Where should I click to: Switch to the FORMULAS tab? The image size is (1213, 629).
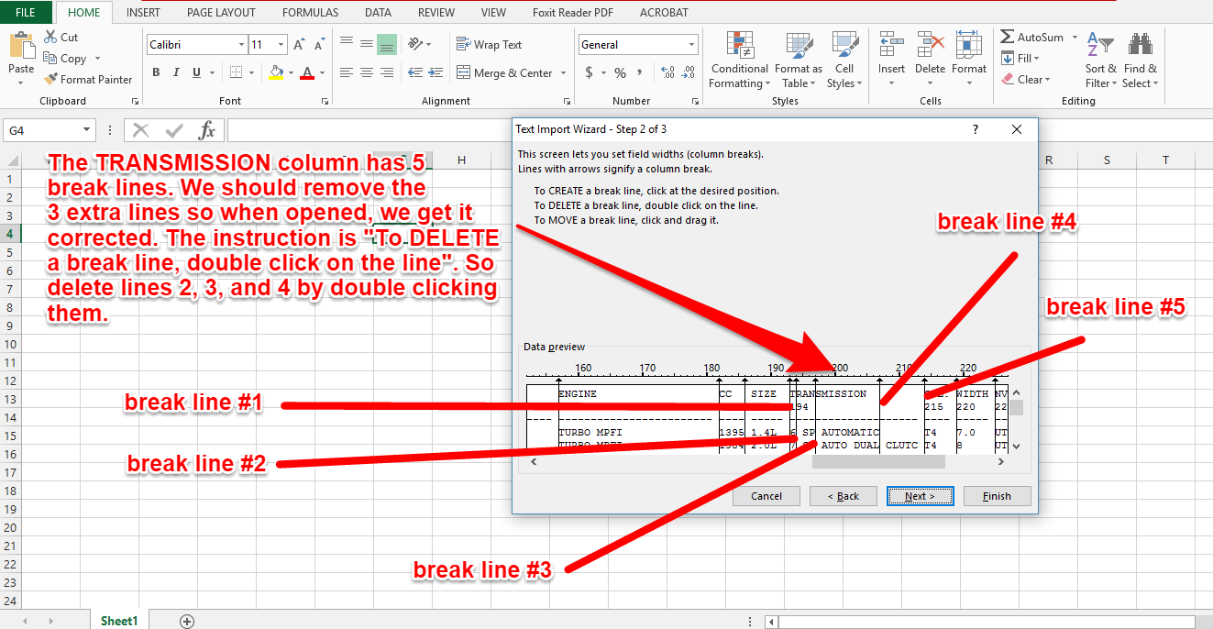(310, 13)
